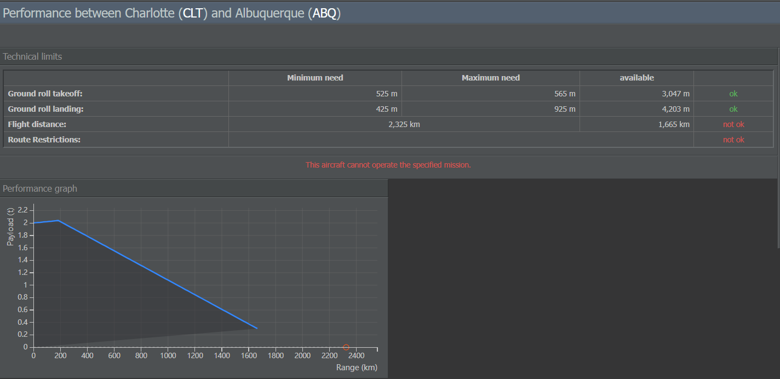The image size is (780, 379).
Task: Click the '200' range axis tick label
Action: 60,356
